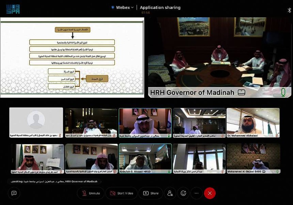Select the Application sharing title

point(160,7)
